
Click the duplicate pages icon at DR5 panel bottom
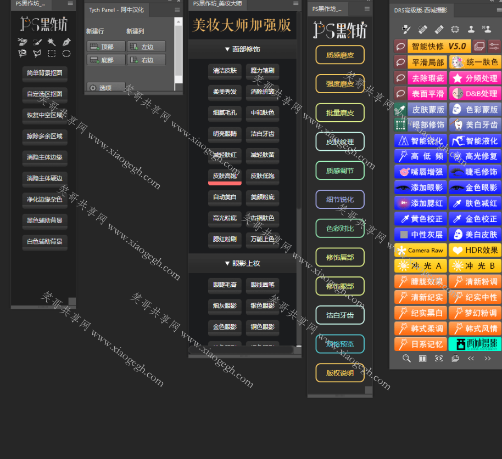(455, 358)
